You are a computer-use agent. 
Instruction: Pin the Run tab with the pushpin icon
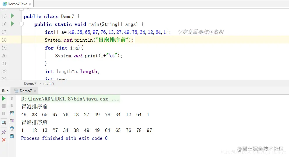(x=4, y=132)
